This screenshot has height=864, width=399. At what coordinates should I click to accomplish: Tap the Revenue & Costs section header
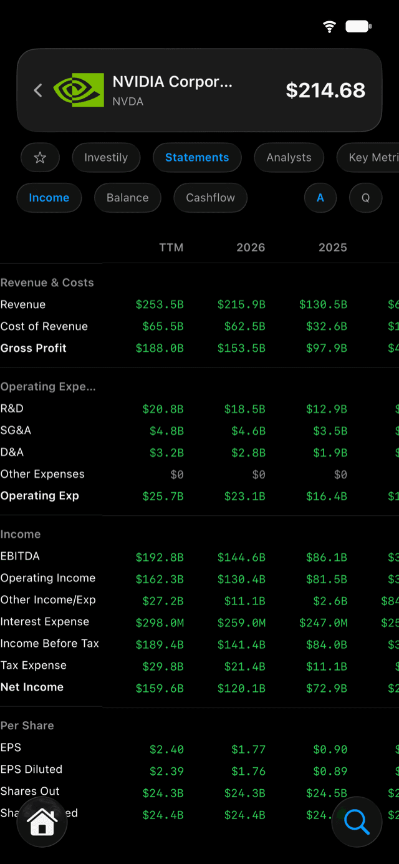click(47, 283)
